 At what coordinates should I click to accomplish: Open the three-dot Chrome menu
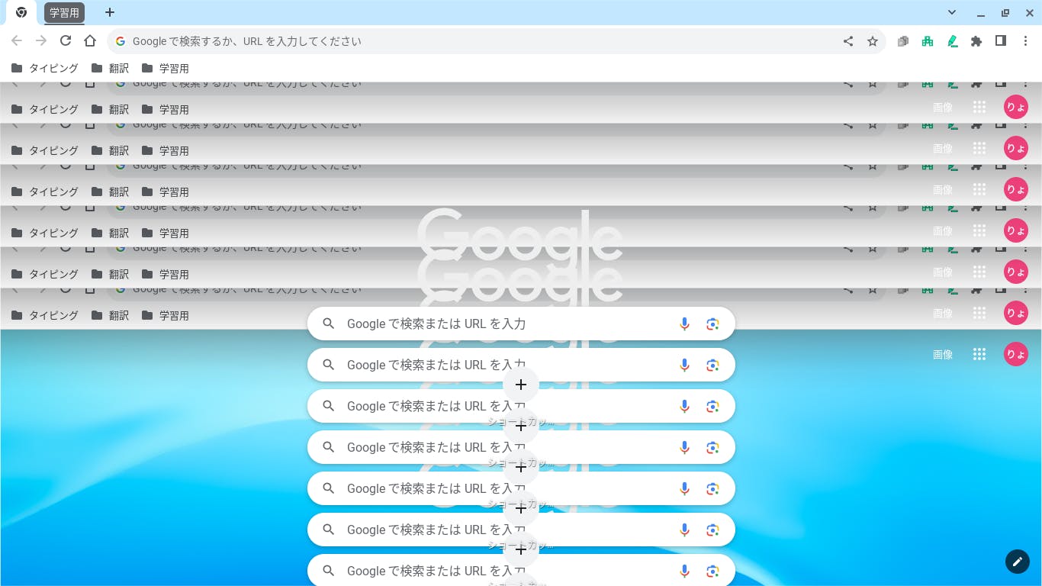tap(1025, 41)
